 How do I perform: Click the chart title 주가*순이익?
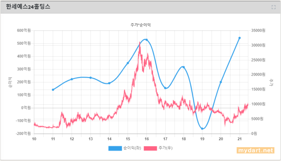click(140, 25)
